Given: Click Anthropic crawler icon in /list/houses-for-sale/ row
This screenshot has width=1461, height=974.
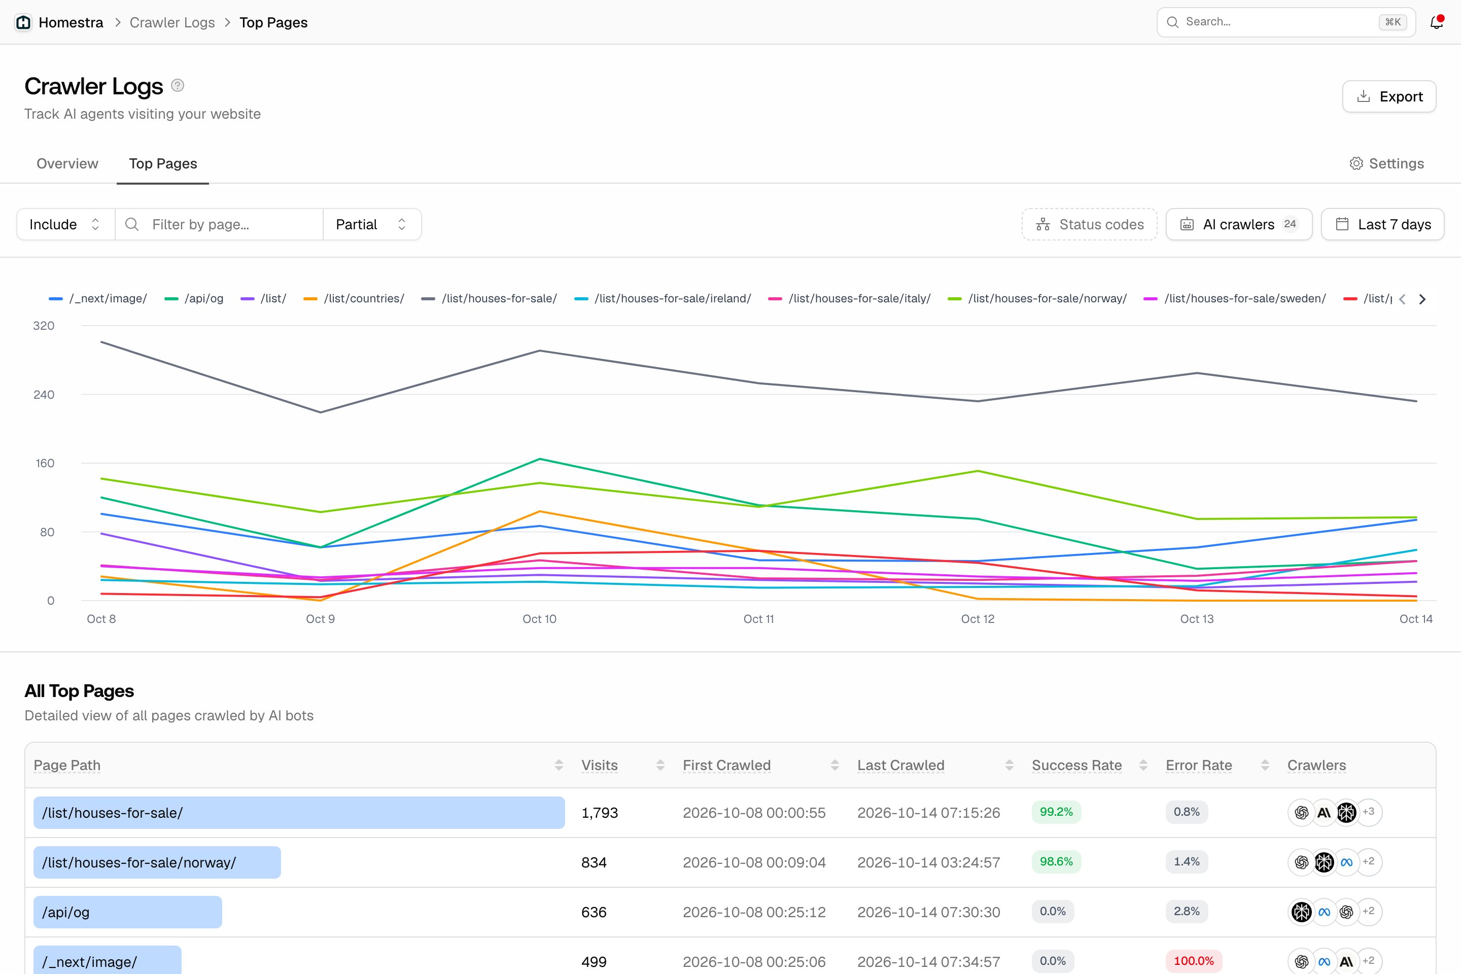Looking at the screenshot, I should (x=1324, y=813).
